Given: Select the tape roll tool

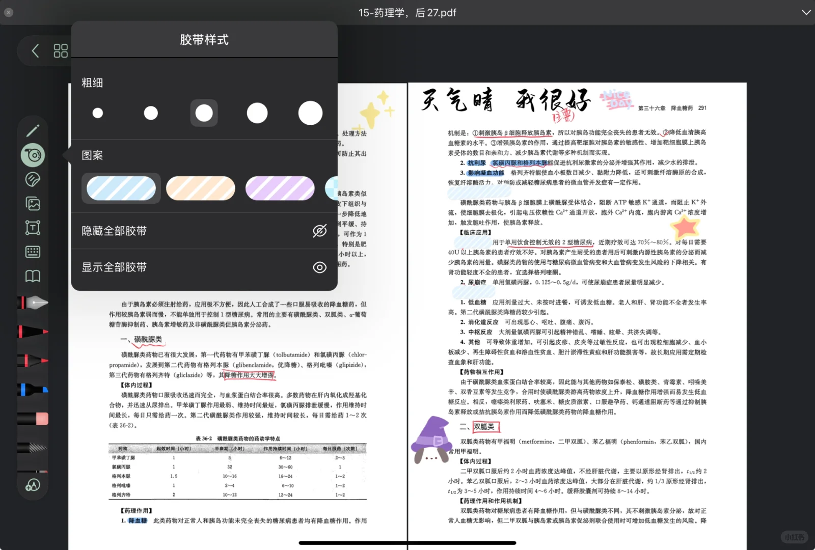Looking at the screenshot, I should click(33, 155).
